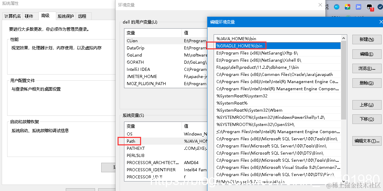Click the 变量 column header in system variables
This screenshot has height=191, width=383.
153,126
